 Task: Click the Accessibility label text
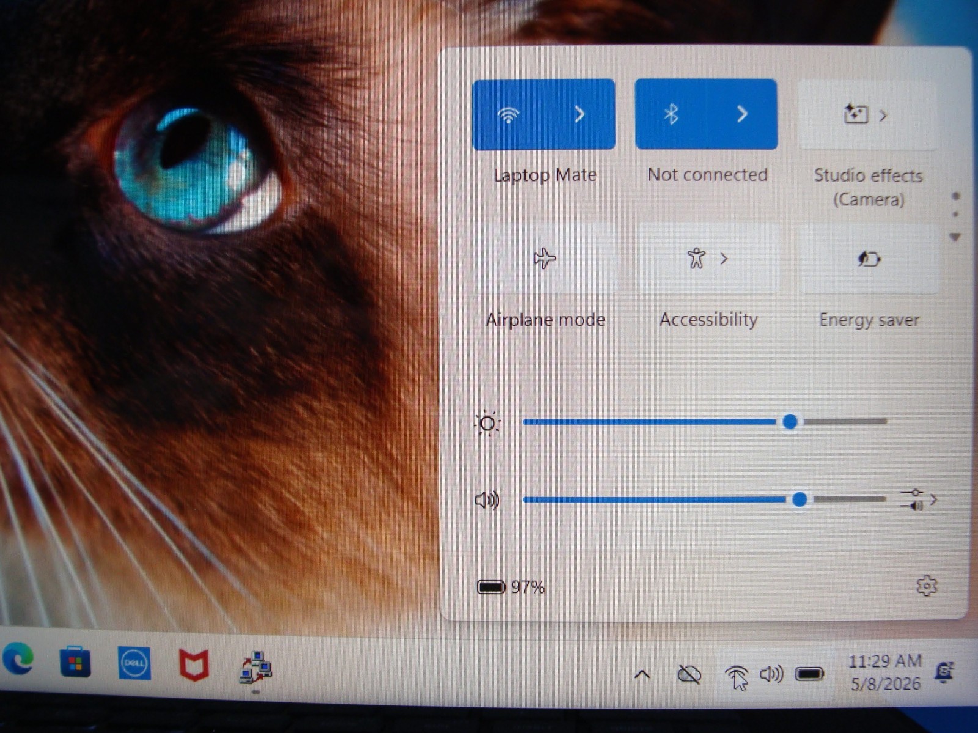pos(708,319)
